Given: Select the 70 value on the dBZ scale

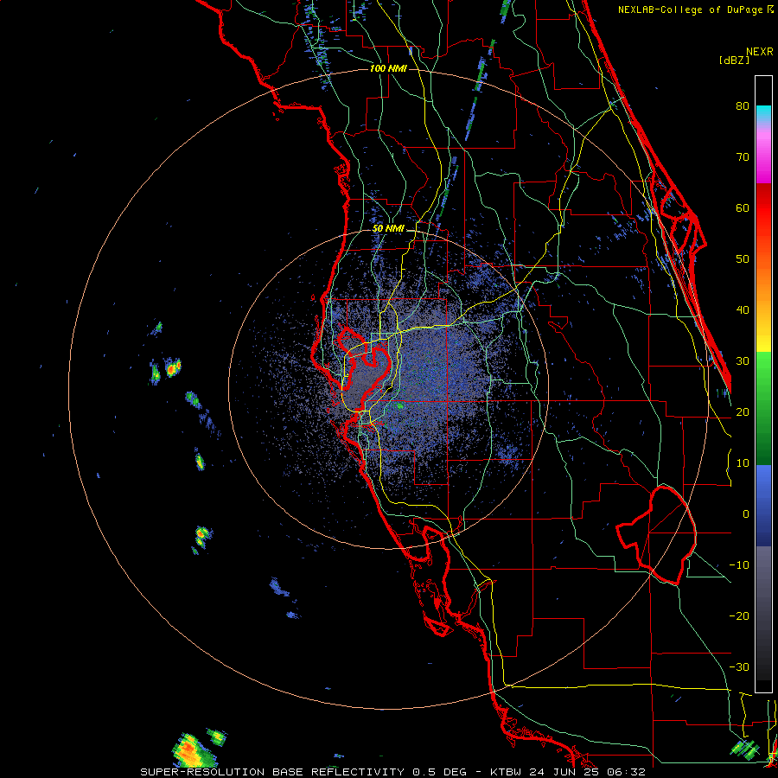Looking at the screenshot, I should 743,157.
